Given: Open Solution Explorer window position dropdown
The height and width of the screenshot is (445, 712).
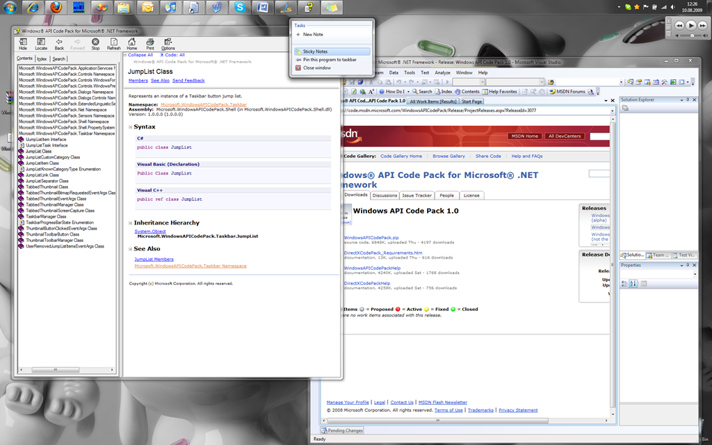Looking at the screenshot, I should click(x=681, y=100).
